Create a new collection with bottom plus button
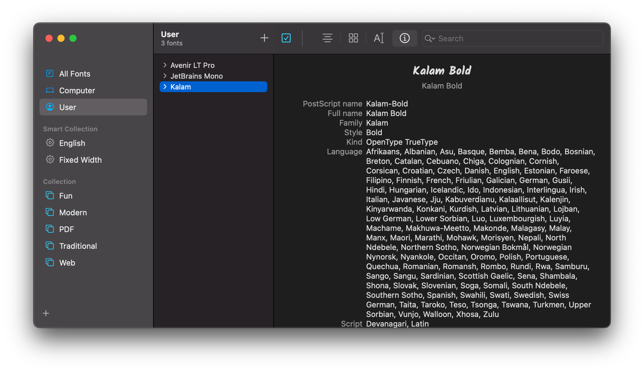Viewport: 644px width, 372px height. coord(46,313)
